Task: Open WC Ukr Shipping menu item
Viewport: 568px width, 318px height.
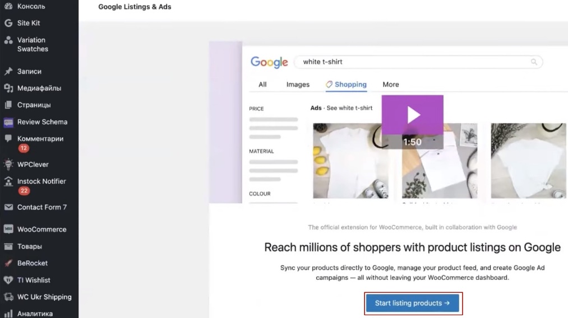Action: point(44,297)
